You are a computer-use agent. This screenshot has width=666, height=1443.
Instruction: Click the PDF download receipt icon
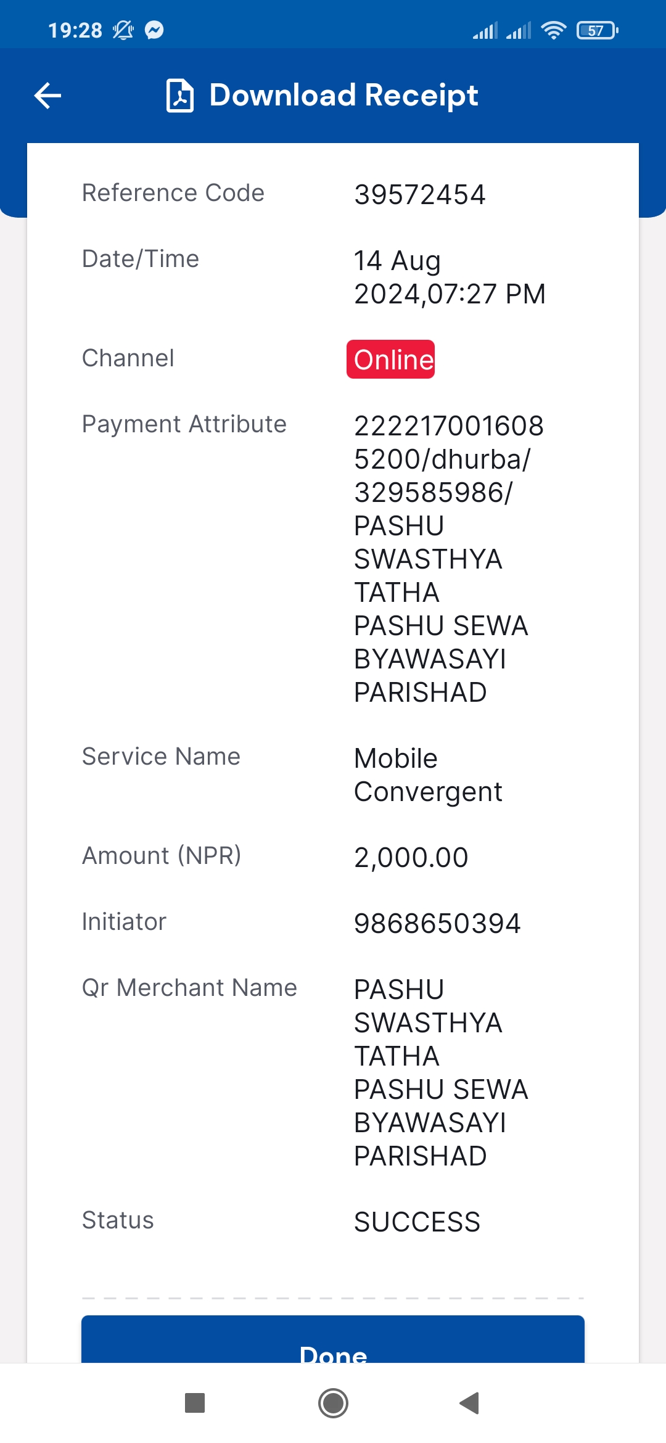(x=180, y=96)
